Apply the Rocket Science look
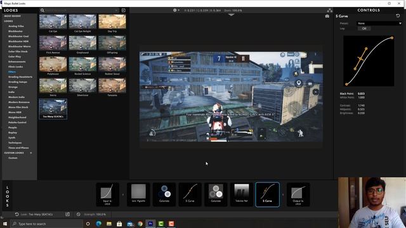This screenshot has height=228, width=406. 82,66
